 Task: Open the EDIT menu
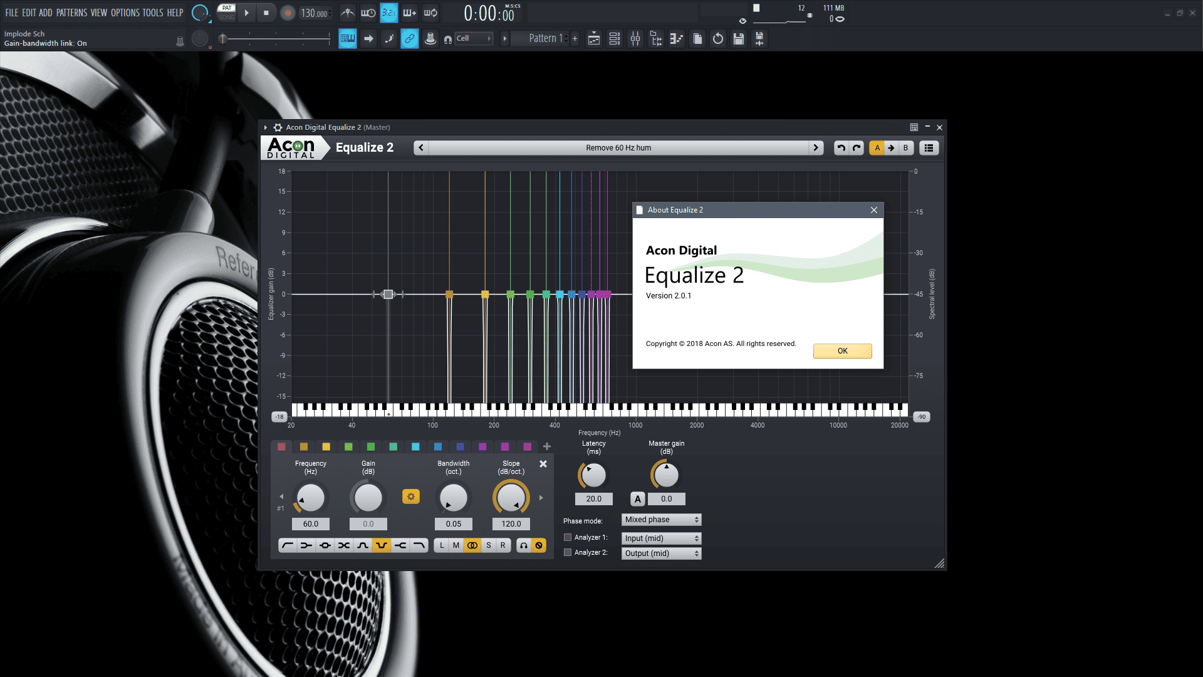[29, 13]
